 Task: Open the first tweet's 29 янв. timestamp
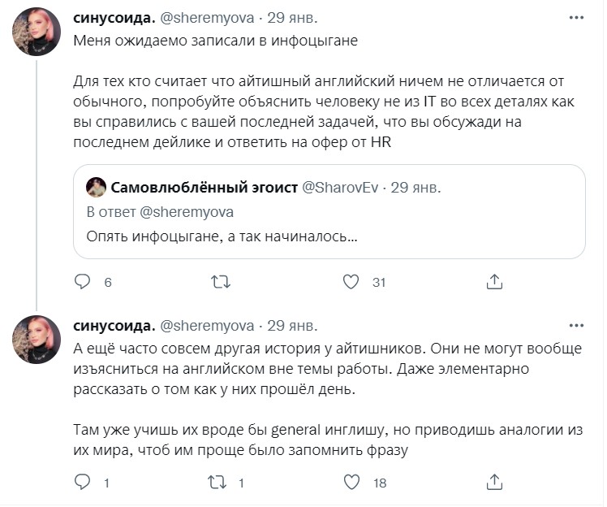pos(295,18)
